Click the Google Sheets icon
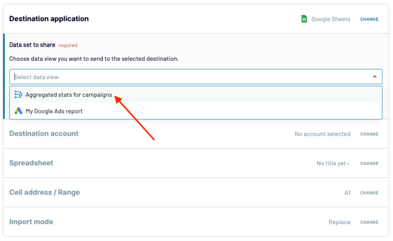The image size is (393, 241). click(304, 19)
